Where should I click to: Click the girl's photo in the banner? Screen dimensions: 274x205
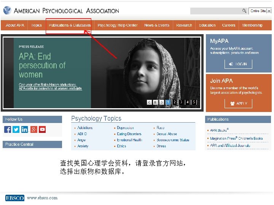click(x=145, y=73)
